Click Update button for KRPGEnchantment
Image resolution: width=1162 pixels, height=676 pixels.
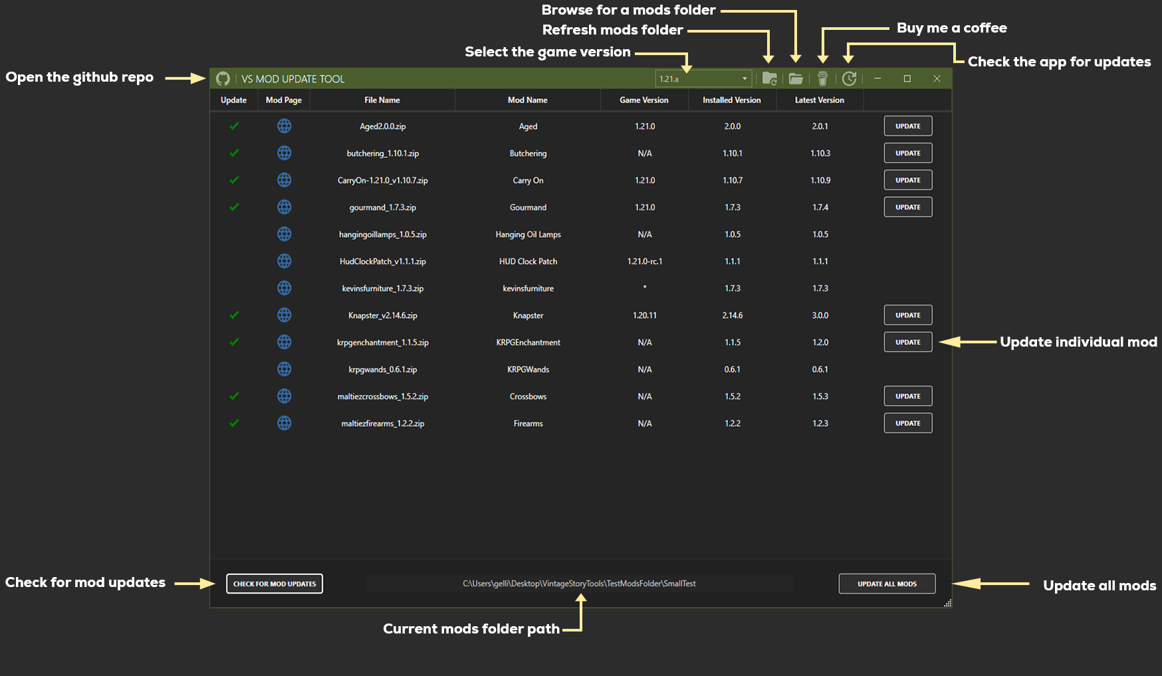click(907, 343)
